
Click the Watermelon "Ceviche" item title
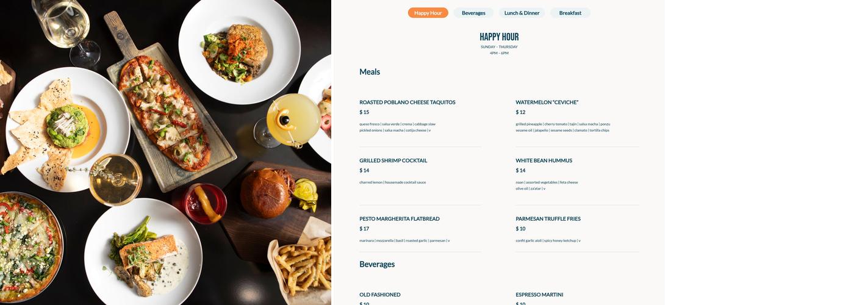pos(547,102)
